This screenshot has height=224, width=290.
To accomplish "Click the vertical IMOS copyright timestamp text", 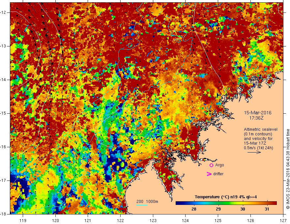I will [288, 169].
